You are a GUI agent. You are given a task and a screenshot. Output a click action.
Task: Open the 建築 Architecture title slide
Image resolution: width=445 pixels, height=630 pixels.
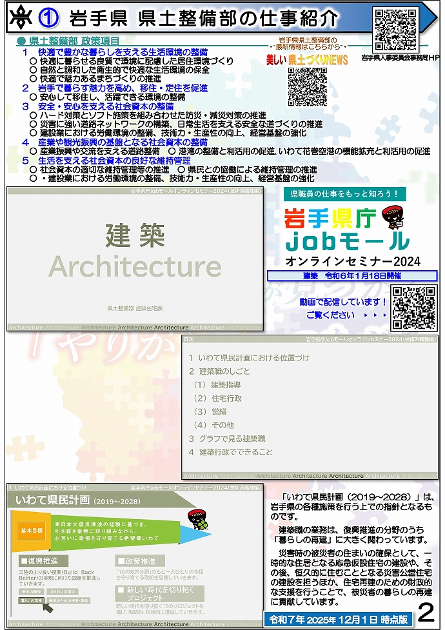[x=135, y=259]
